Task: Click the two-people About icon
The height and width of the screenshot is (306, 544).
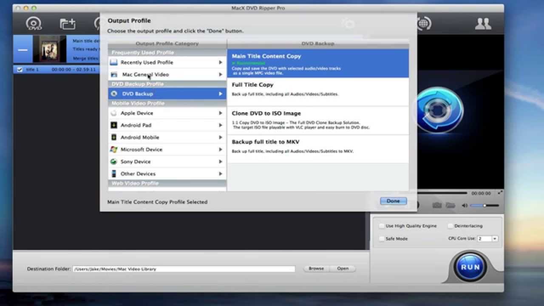Action: [x=483, y=23]
